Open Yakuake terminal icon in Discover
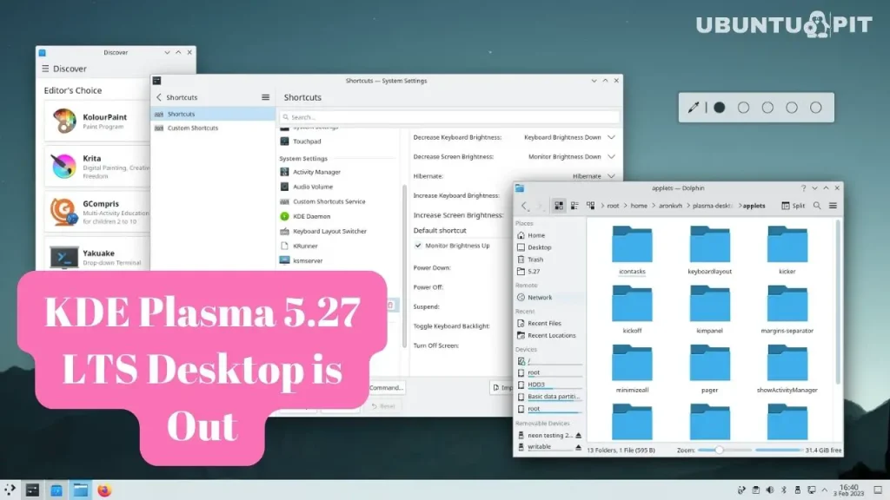Screen dimensions: 890x500 [x=63, y=257]
